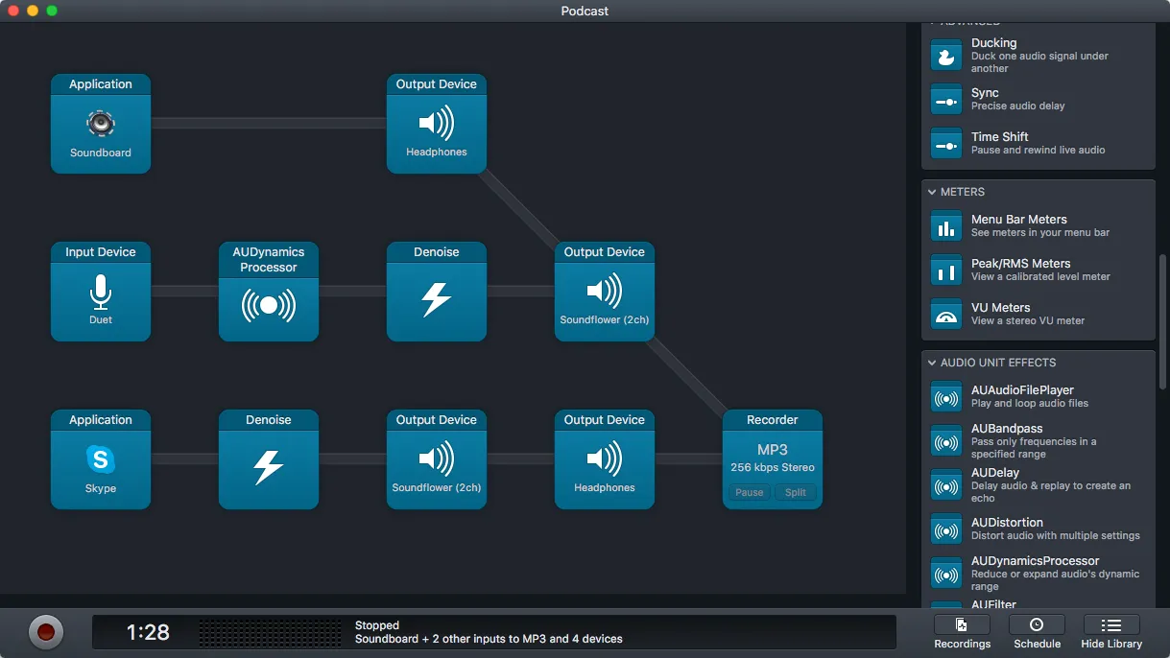Select the Denoise block after AUDynamics Processor
The image size is (1170, 658).
(437, 292)
